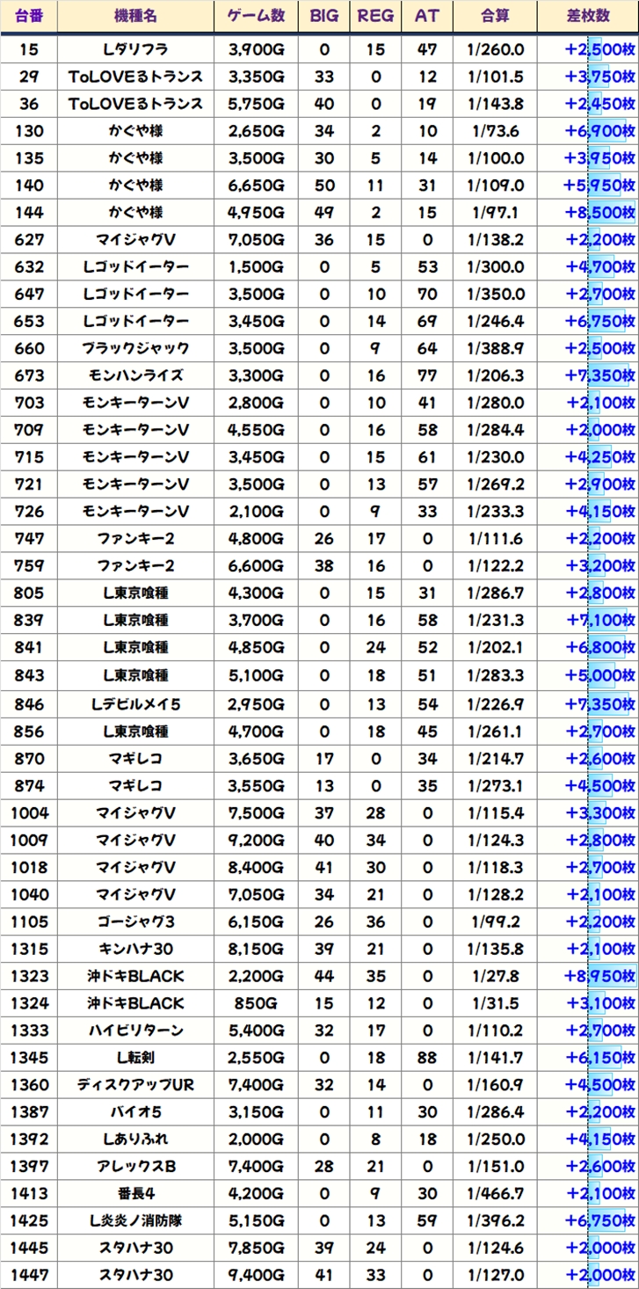Click the +7,100枚 value for machine 839

599,621
